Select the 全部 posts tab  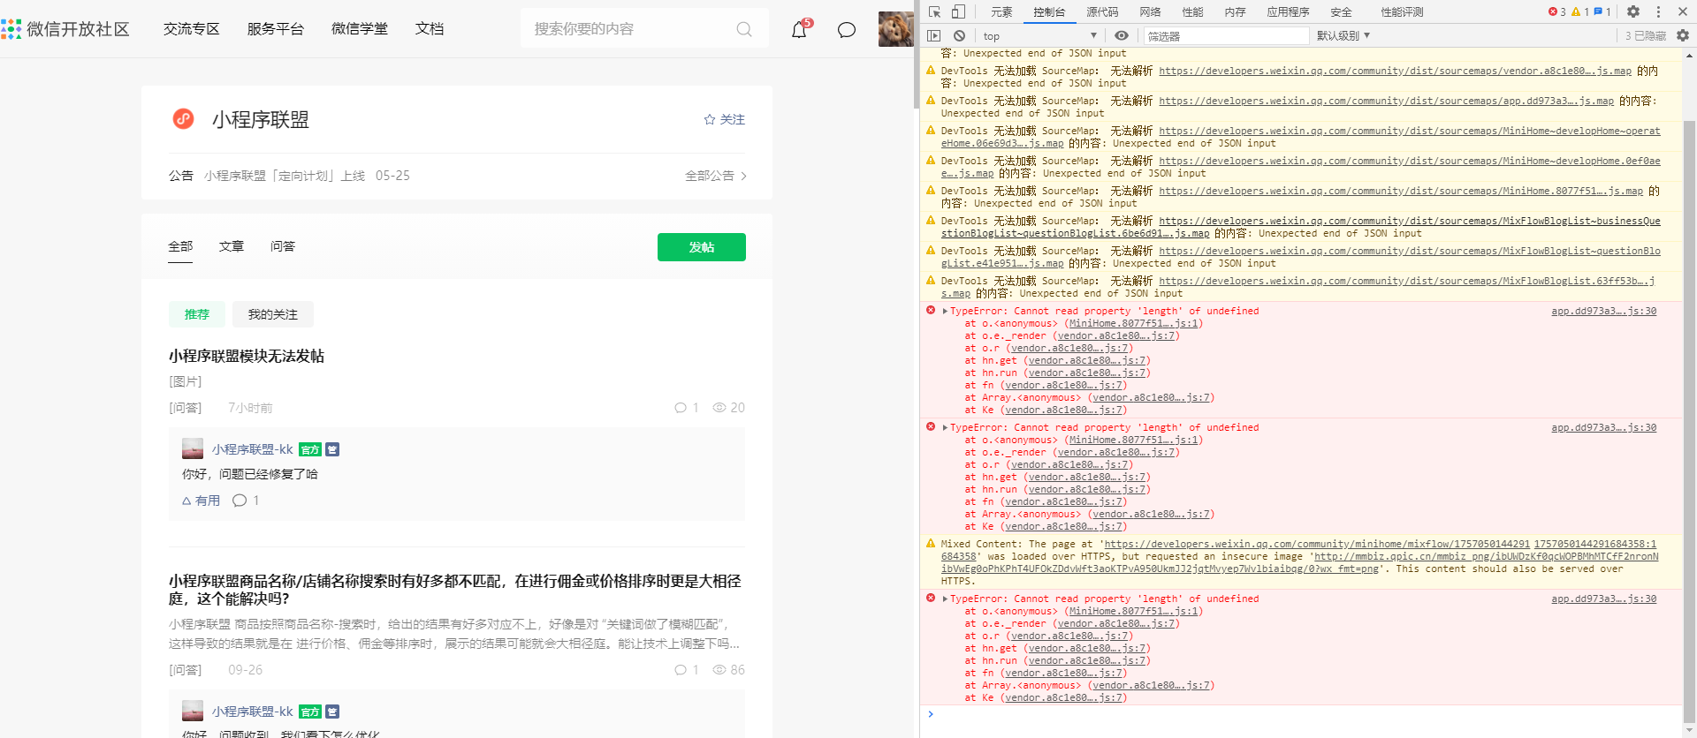click(x=180, y=246)
